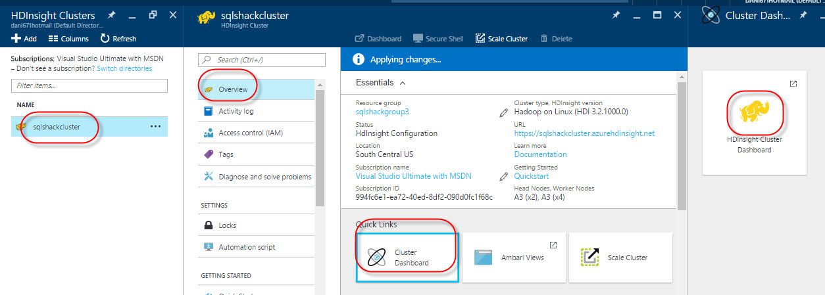Viewport: 825px width, 295px height.
Task: Collapse the Essentials section
Action: tap(403, 83)
